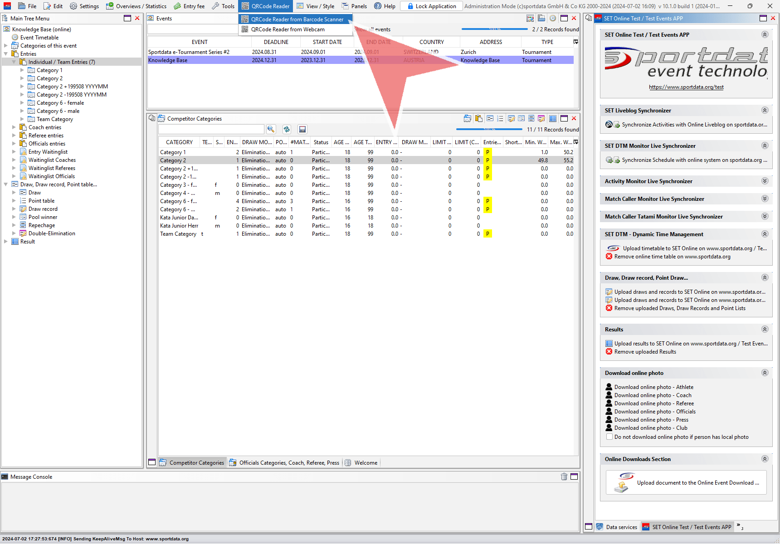The height and width of the screenshot is (544, 780).
Task: Empty the Message Console with trash icon
Action: point(564,476)
